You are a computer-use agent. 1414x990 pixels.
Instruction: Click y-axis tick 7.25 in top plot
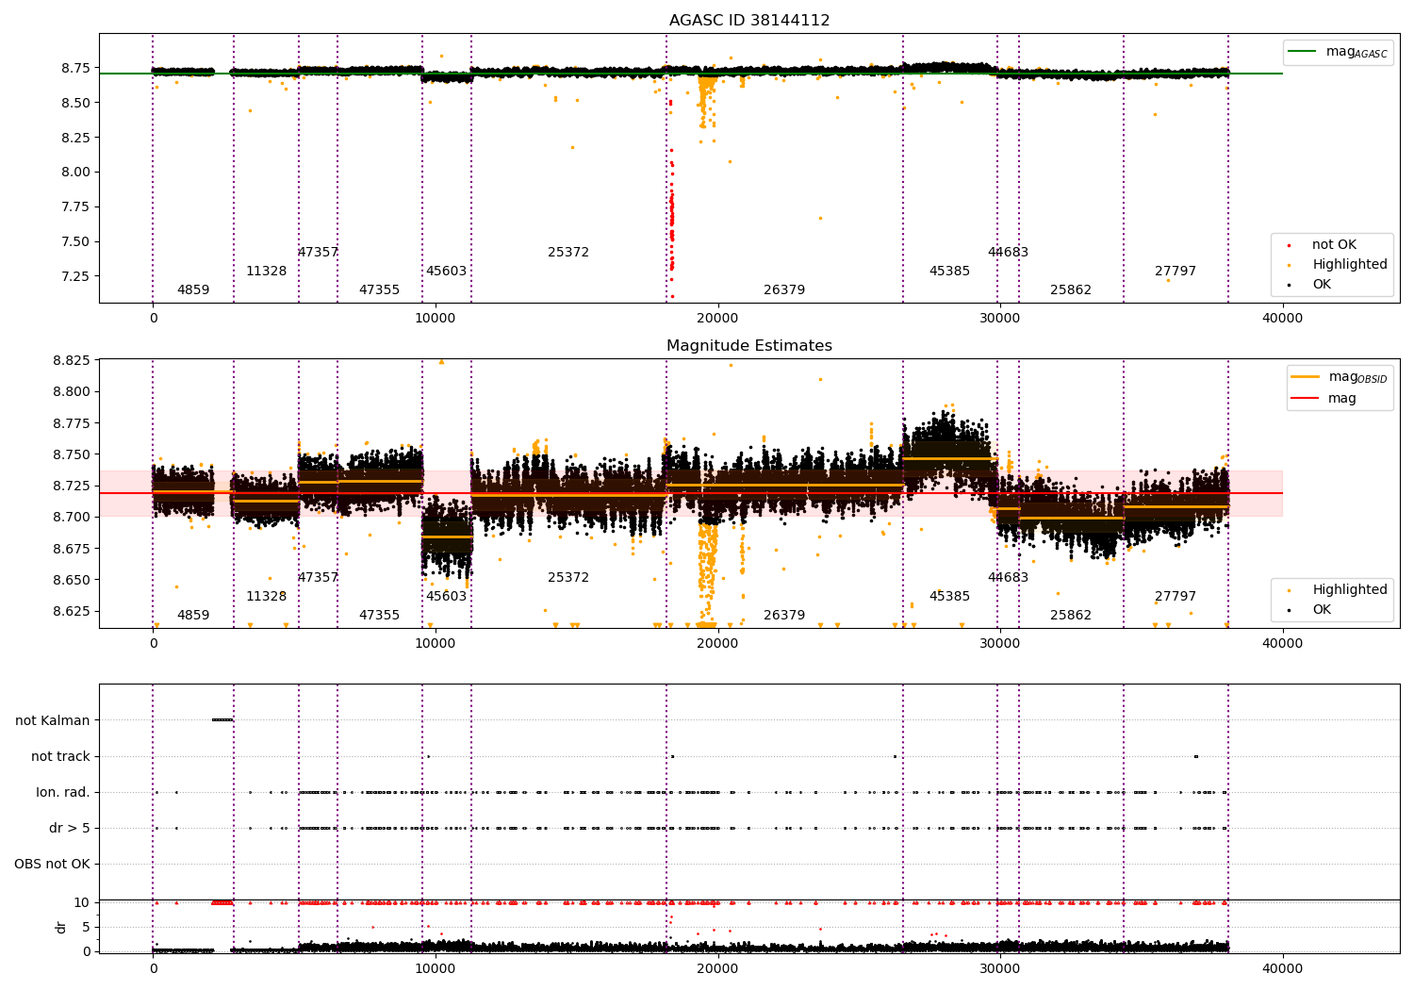75,276
